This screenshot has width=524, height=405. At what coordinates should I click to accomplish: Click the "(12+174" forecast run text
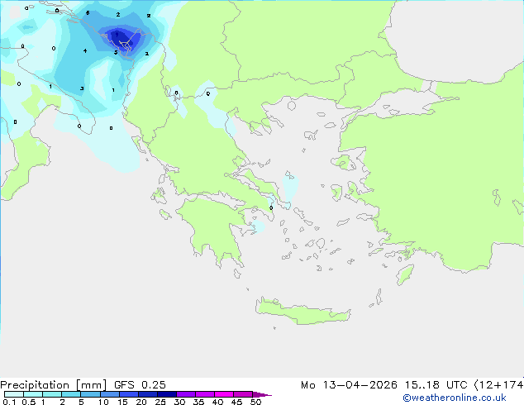[x=498, y=385]
